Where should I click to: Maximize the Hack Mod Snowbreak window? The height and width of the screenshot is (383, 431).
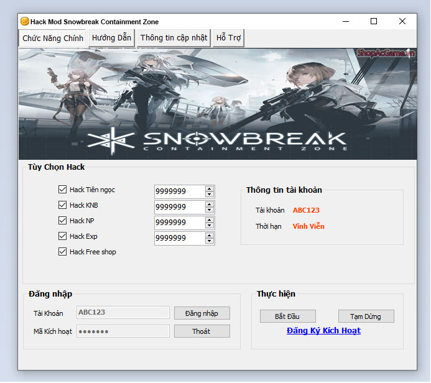coord(374,21)
